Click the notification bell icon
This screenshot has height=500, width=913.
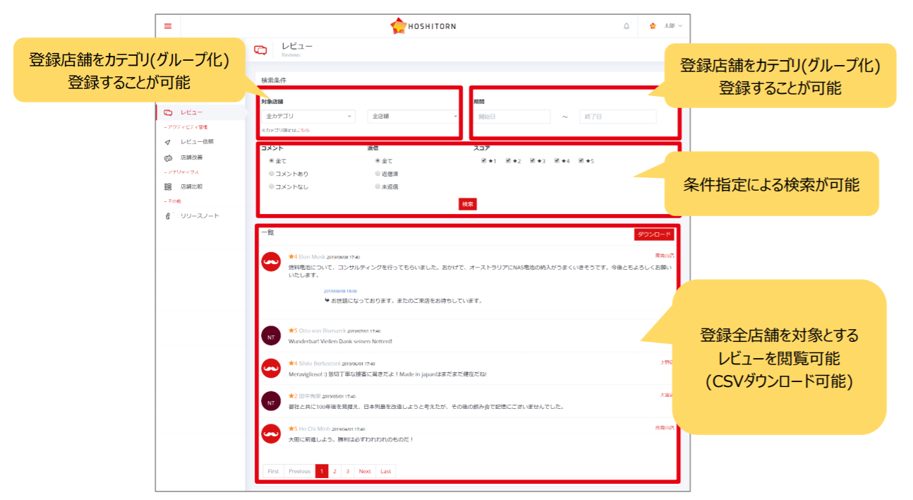click(626, 26)
